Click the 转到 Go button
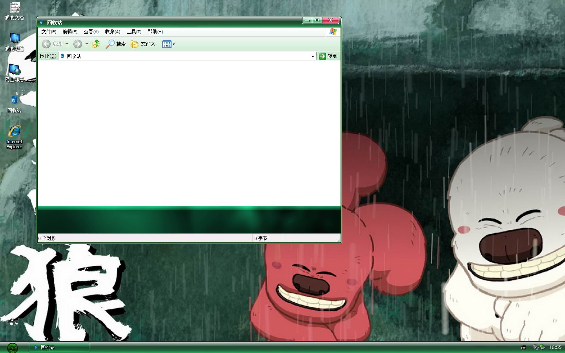Viewport: 565px width, 353px height. tap(328, 56)
